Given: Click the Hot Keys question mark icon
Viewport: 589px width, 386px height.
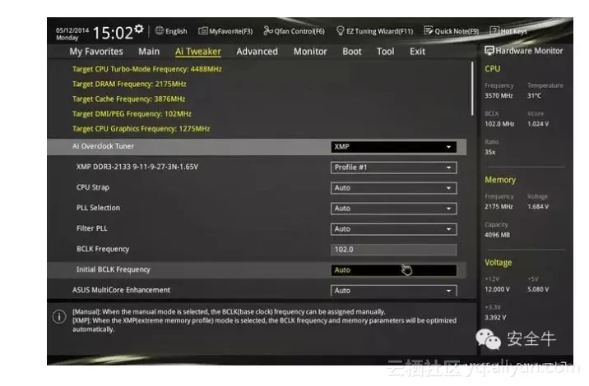Looking at the screenshot, I should [494, 30].
